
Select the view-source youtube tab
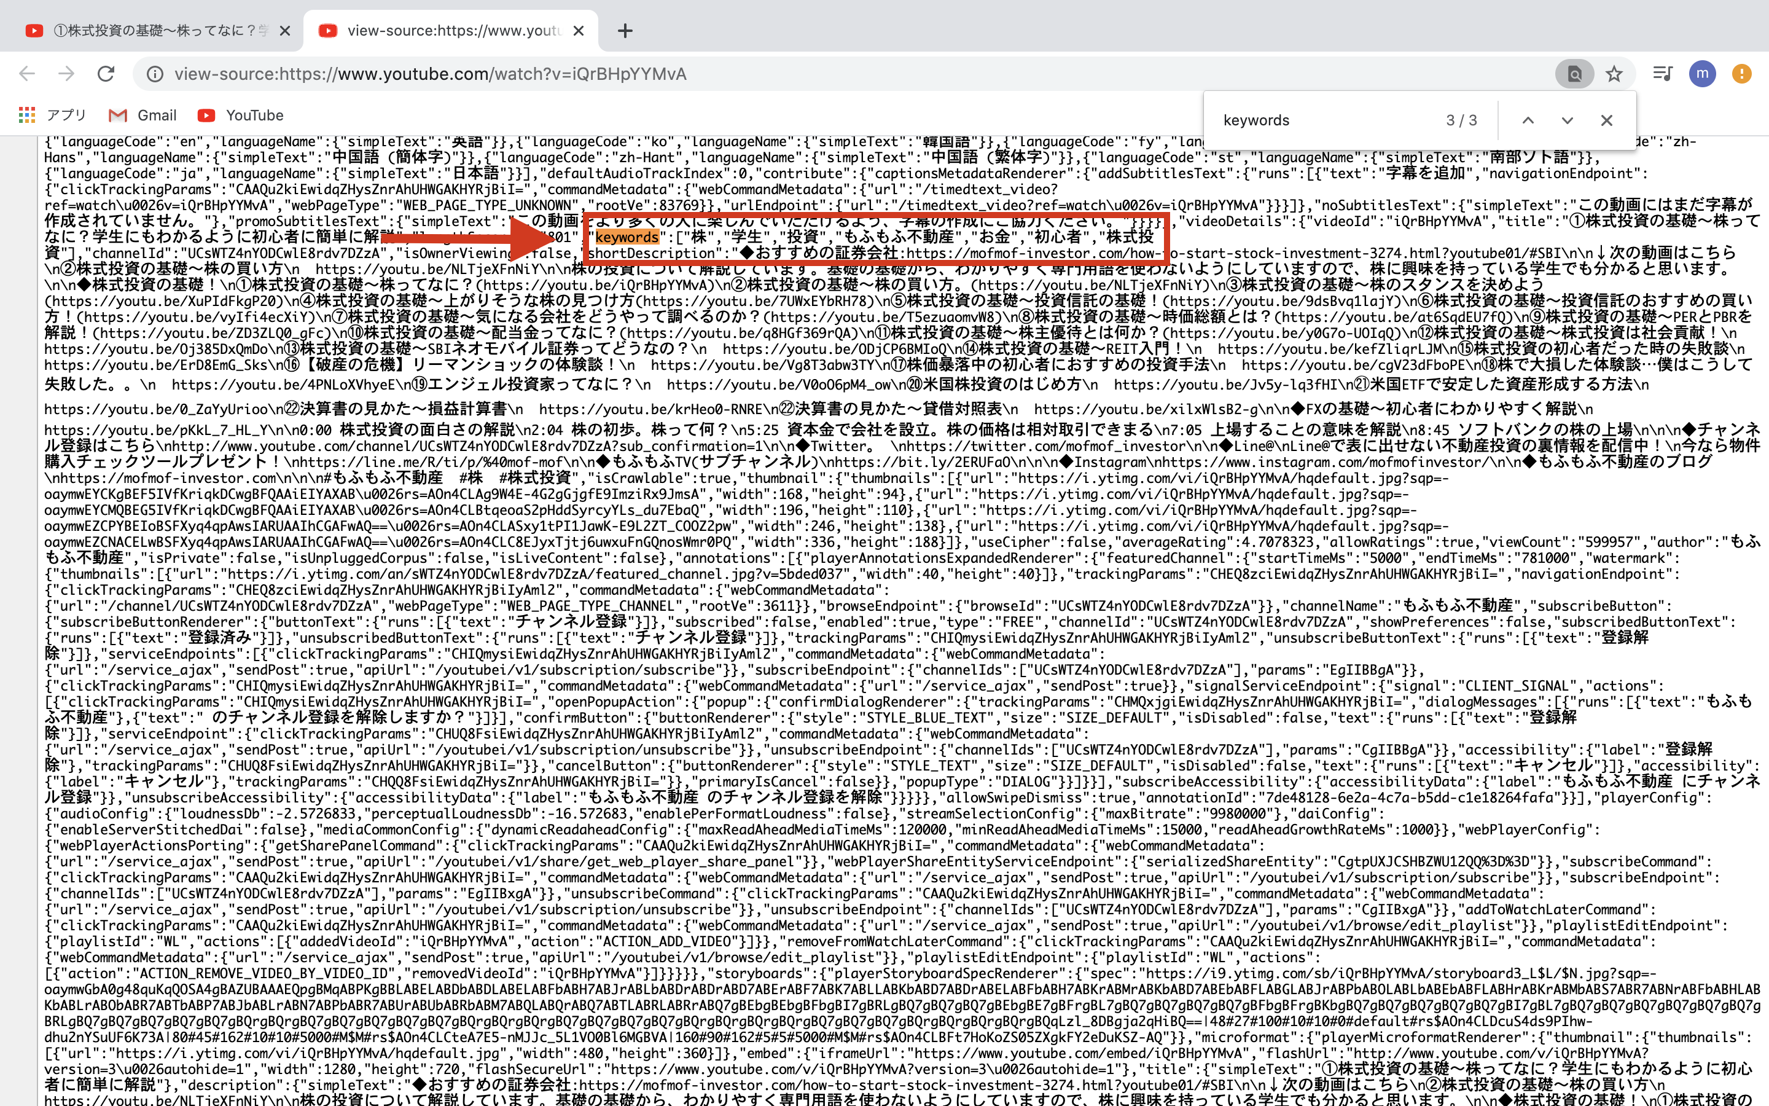450,31
